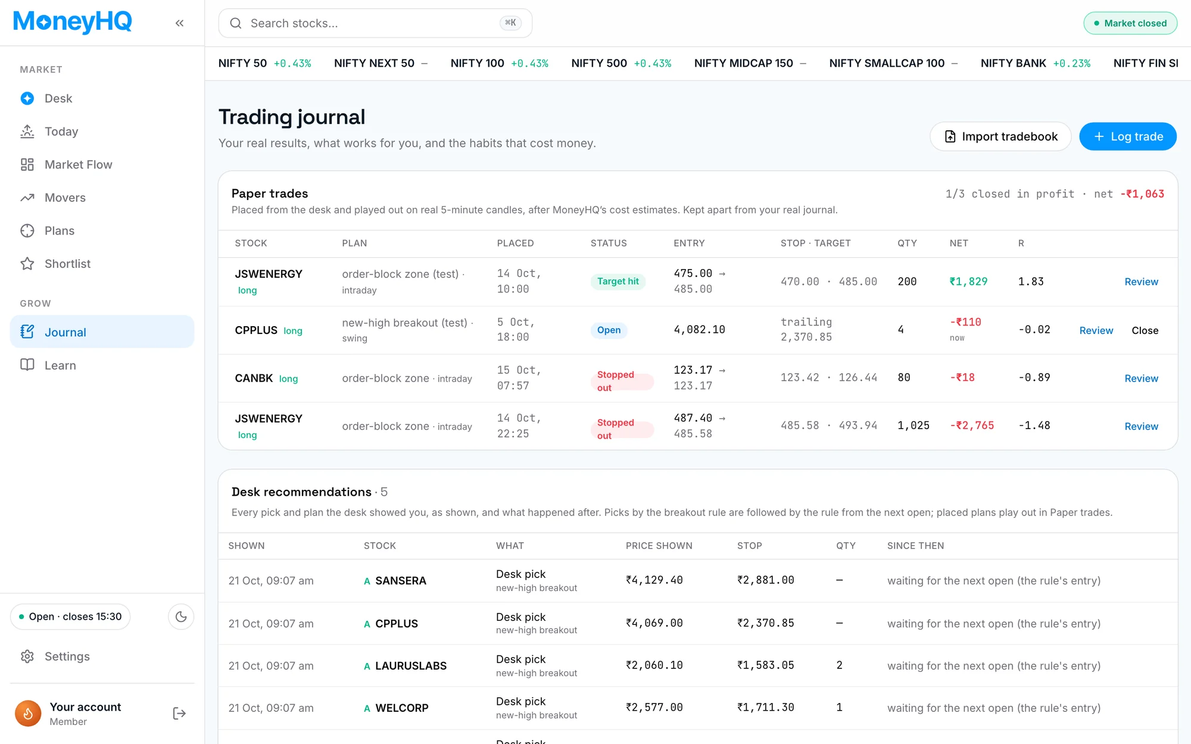Screen dimensions: 1191x744
Task: Click the Import tradebook file icon
Action: click(950, 137)
